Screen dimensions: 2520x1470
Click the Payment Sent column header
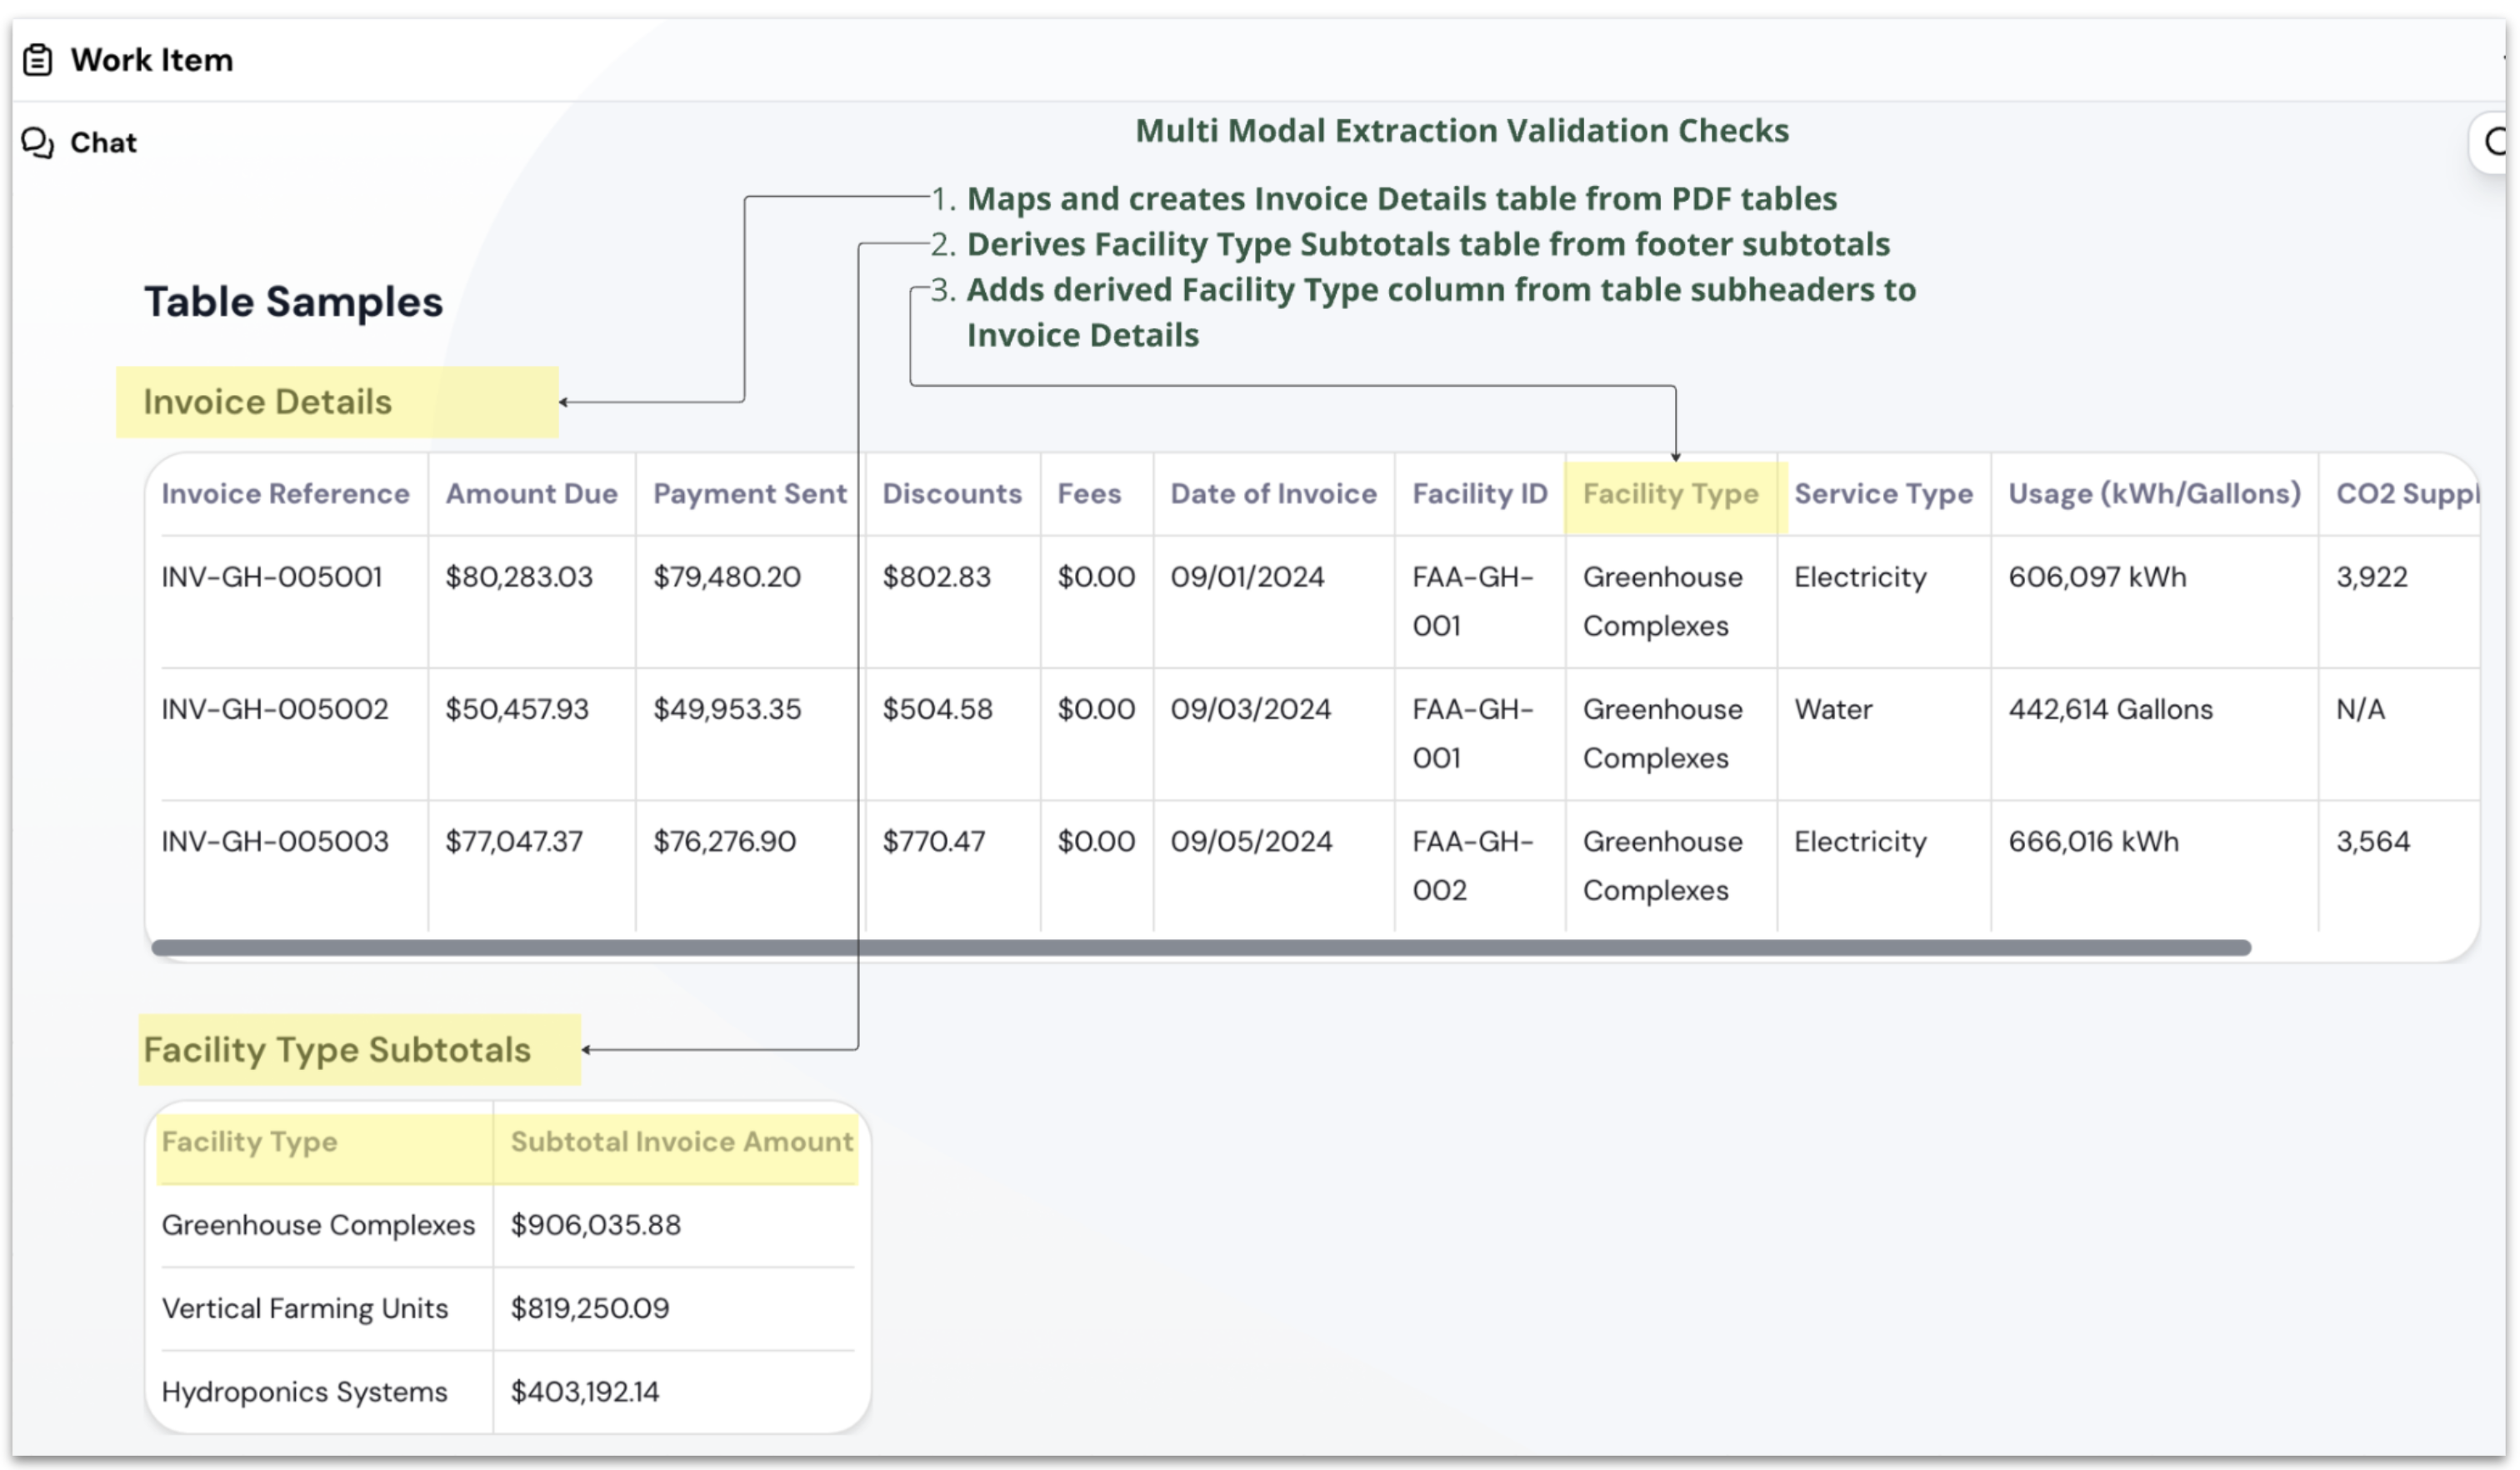pos(749,494)
